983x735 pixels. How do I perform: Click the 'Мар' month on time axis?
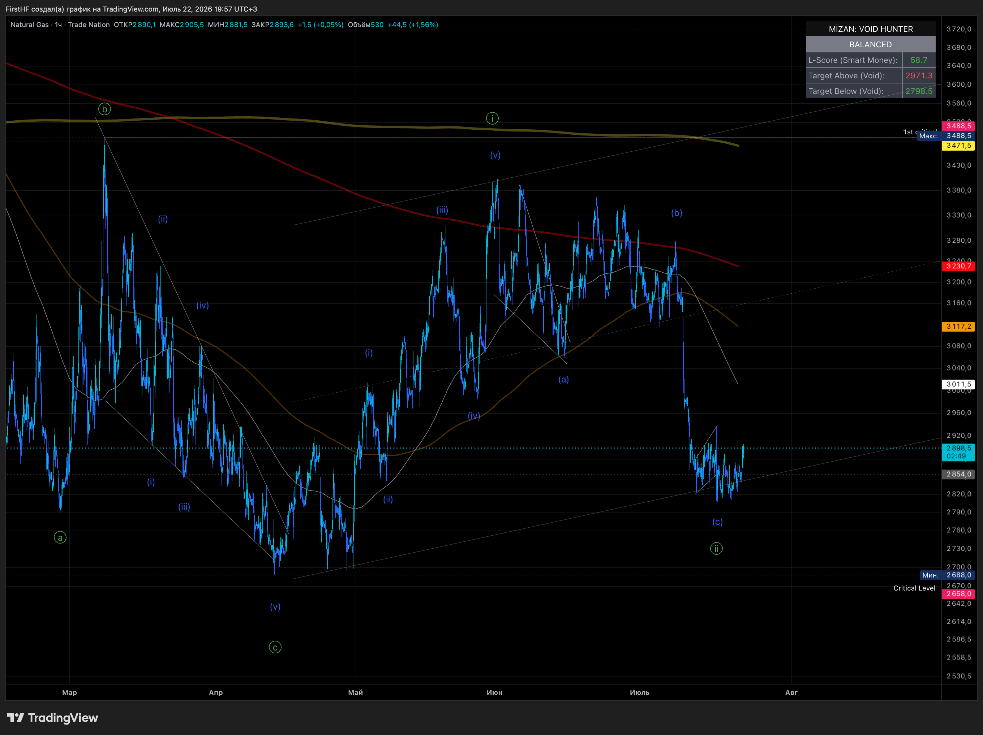[69, 692]
